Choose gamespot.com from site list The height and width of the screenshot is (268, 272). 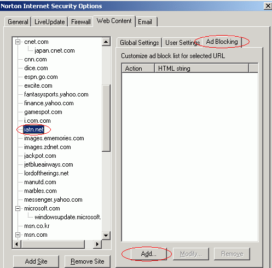[x=43, y=112]
